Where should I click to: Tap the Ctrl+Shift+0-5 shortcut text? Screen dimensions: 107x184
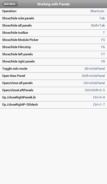click(95, 90)
